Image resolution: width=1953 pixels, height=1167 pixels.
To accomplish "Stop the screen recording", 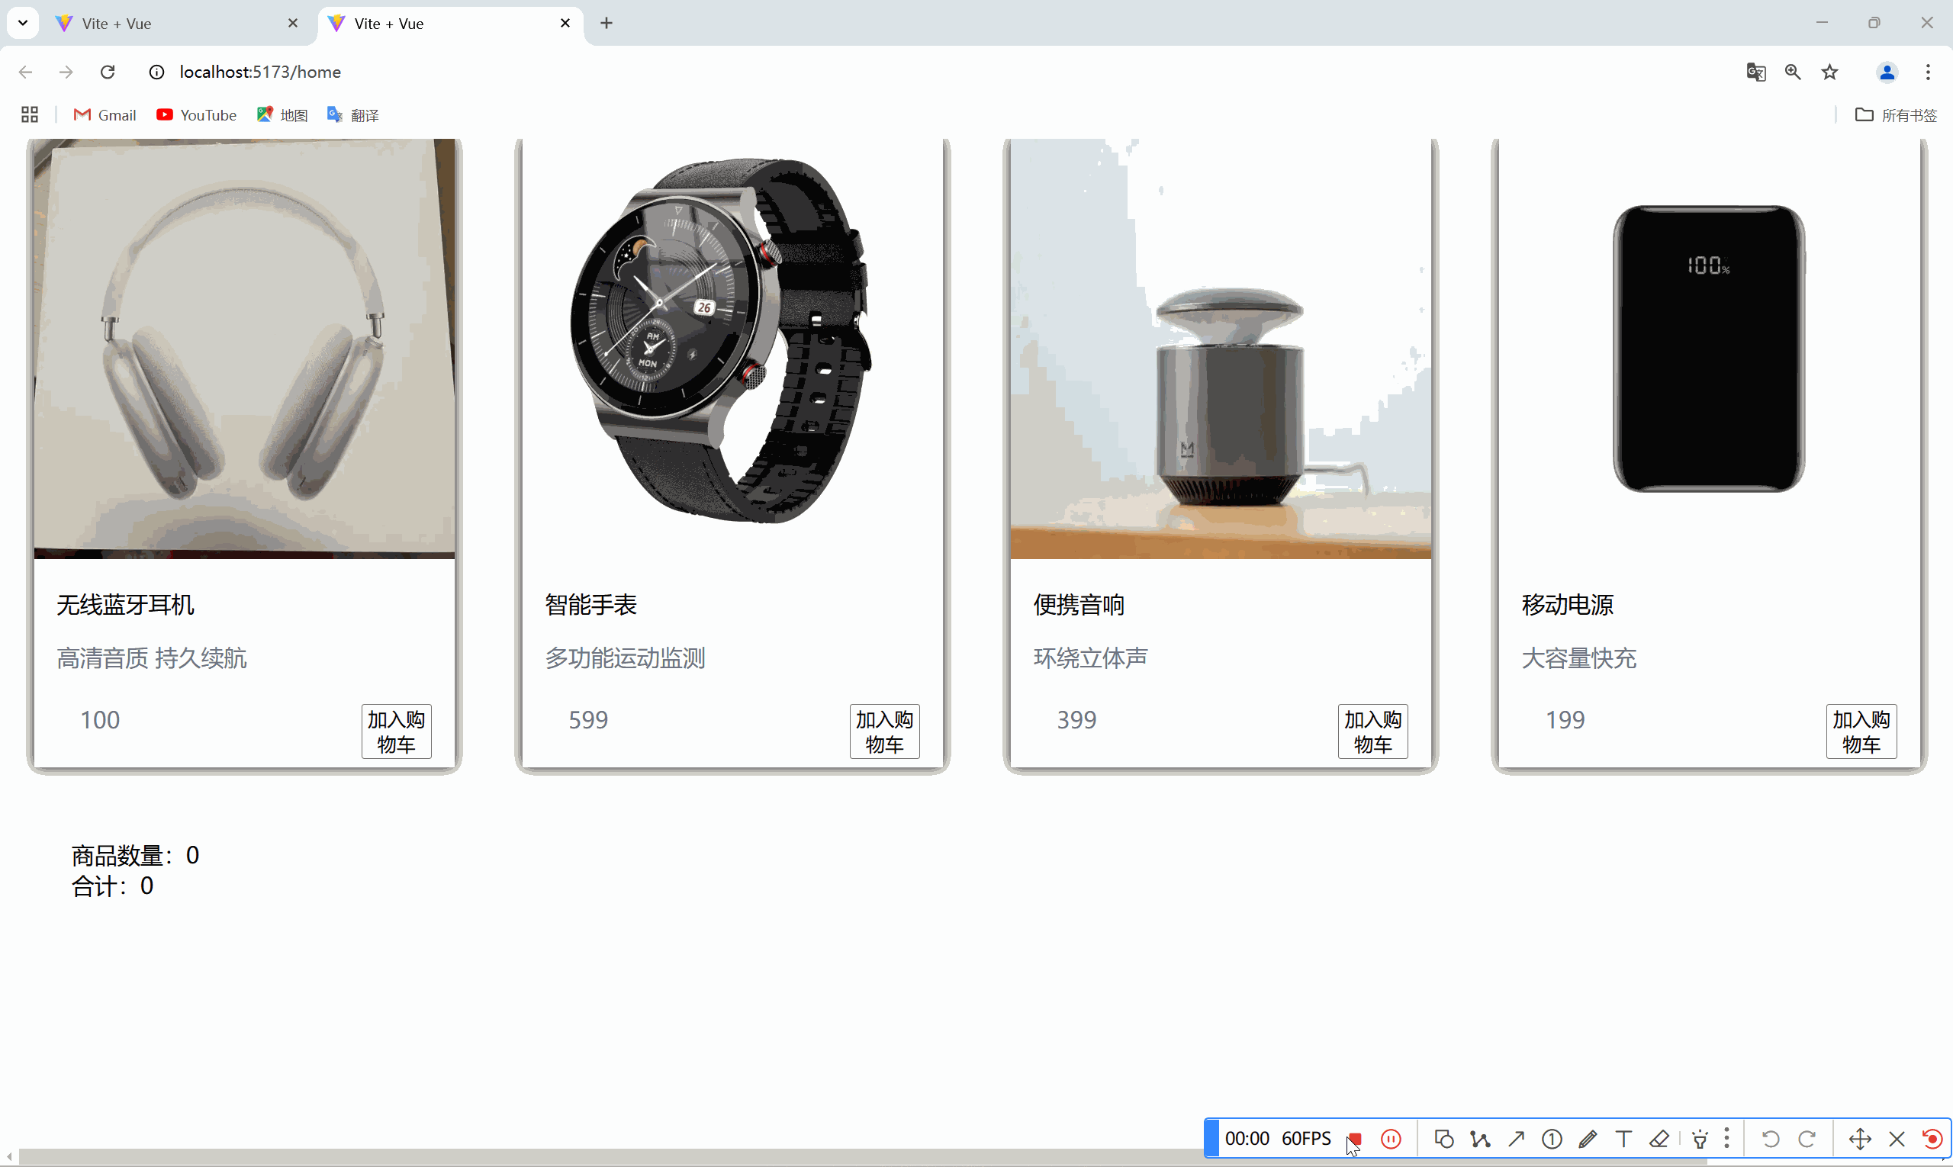I will pyautogui.click(x=1355, y=1139).
